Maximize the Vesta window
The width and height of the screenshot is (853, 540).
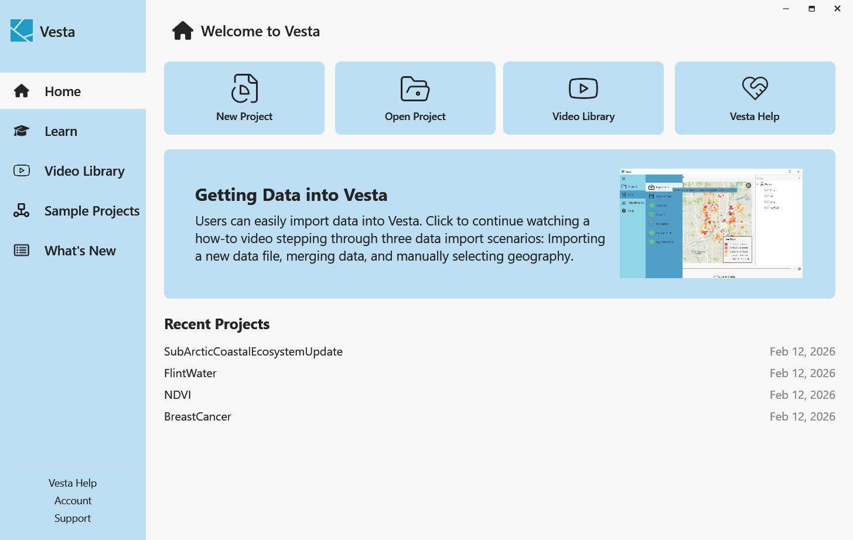coord(811,9)
